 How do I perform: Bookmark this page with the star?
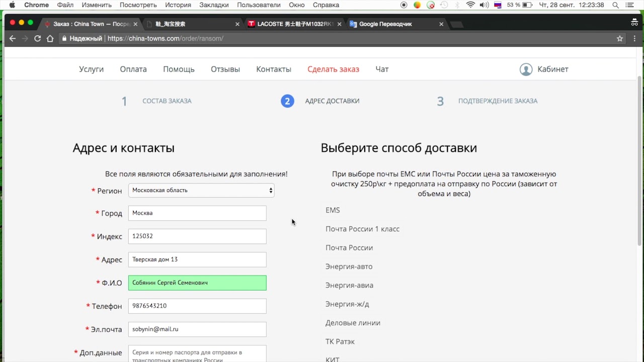pos(620,38)
